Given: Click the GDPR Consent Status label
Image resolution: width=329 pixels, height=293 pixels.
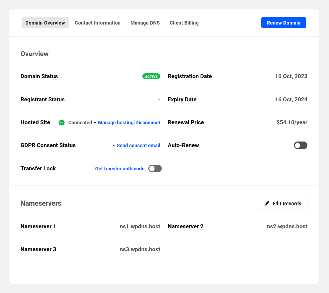Looking at the screenshot, I should (x=48, y=145).
